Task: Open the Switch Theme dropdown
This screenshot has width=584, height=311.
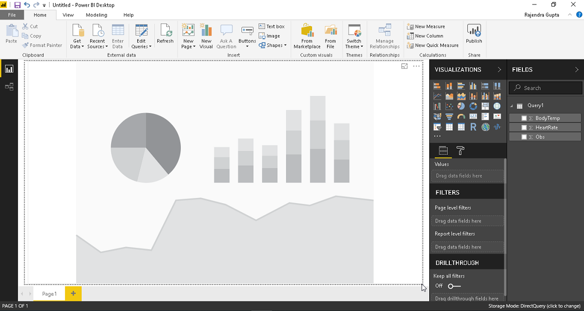Action: 354,36
